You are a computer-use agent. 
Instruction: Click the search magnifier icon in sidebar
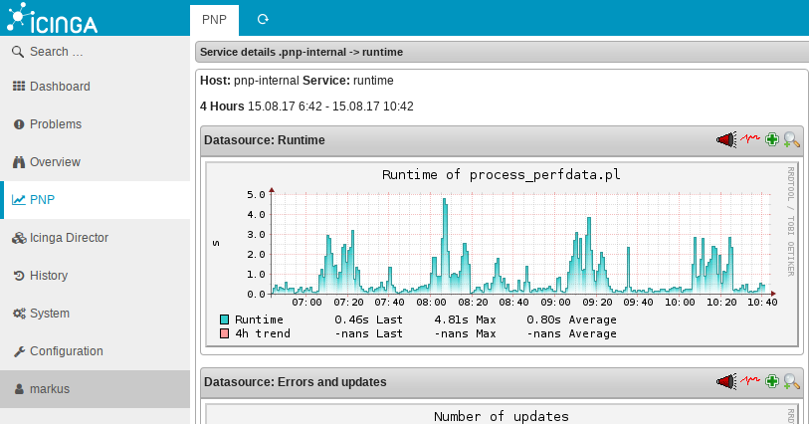(18, 52)
